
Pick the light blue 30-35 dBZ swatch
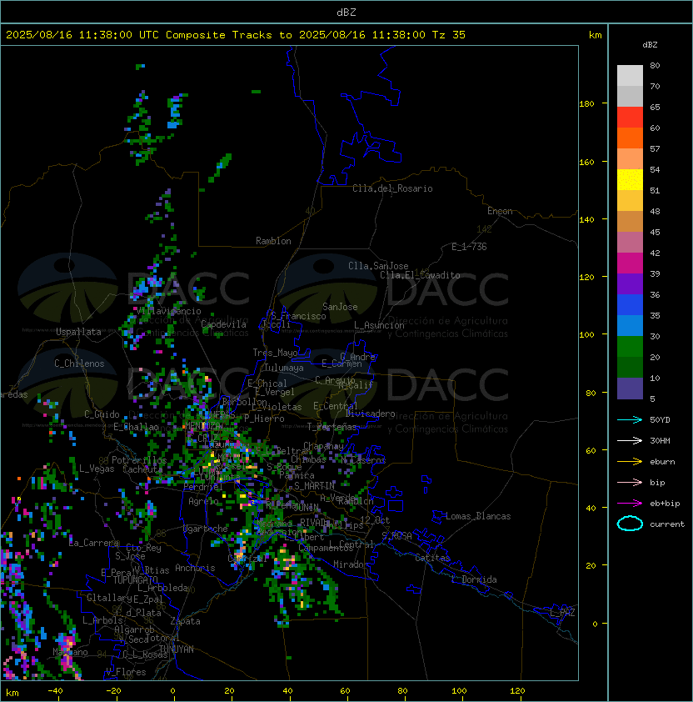pos(630,325)
